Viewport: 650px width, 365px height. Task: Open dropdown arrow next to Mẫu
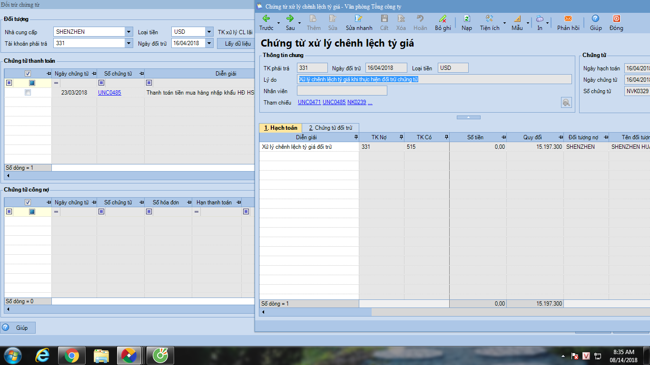[x=528, y=23]
